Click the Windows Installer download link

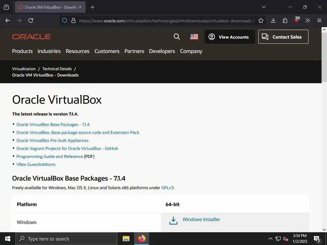click(201, 219)
